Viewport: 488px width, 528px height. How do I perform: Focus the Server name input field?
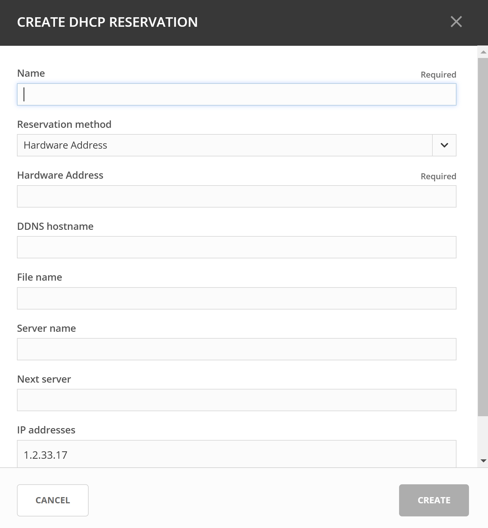tap(236, 349)
